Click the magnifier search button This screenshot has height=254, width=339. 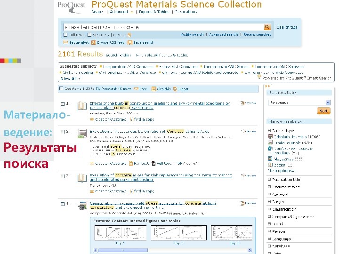267,27
